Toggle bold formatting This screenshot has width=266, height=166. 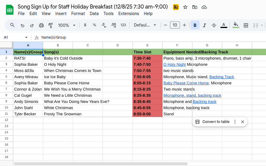[x=195, y=25]
